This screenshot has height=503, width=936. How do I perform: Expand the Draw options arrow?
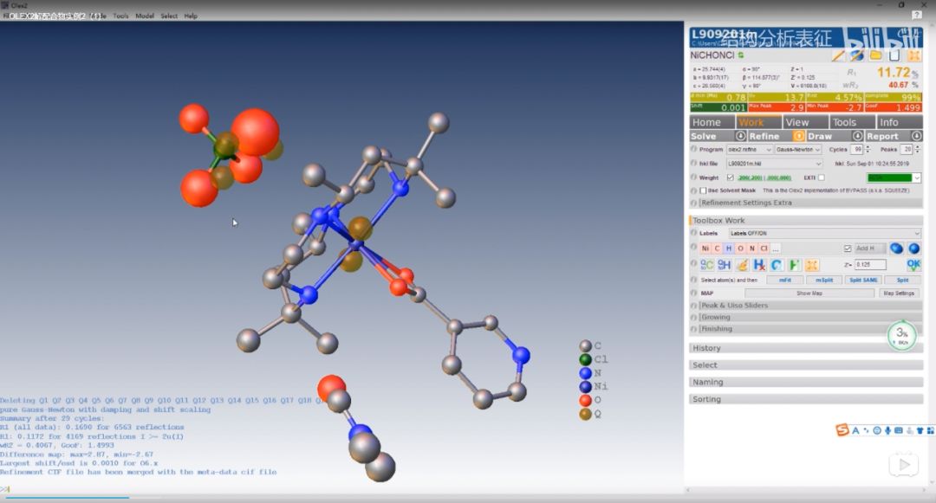[x=857, y=136]
